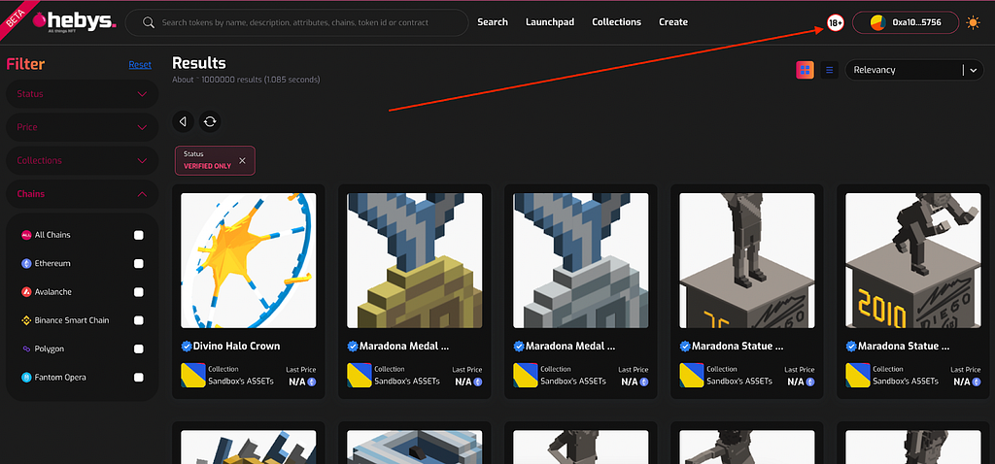The width and height of the screenshot is (995, 464).
Task: Click the All Chains icon
Action: (x=26, y=235)
